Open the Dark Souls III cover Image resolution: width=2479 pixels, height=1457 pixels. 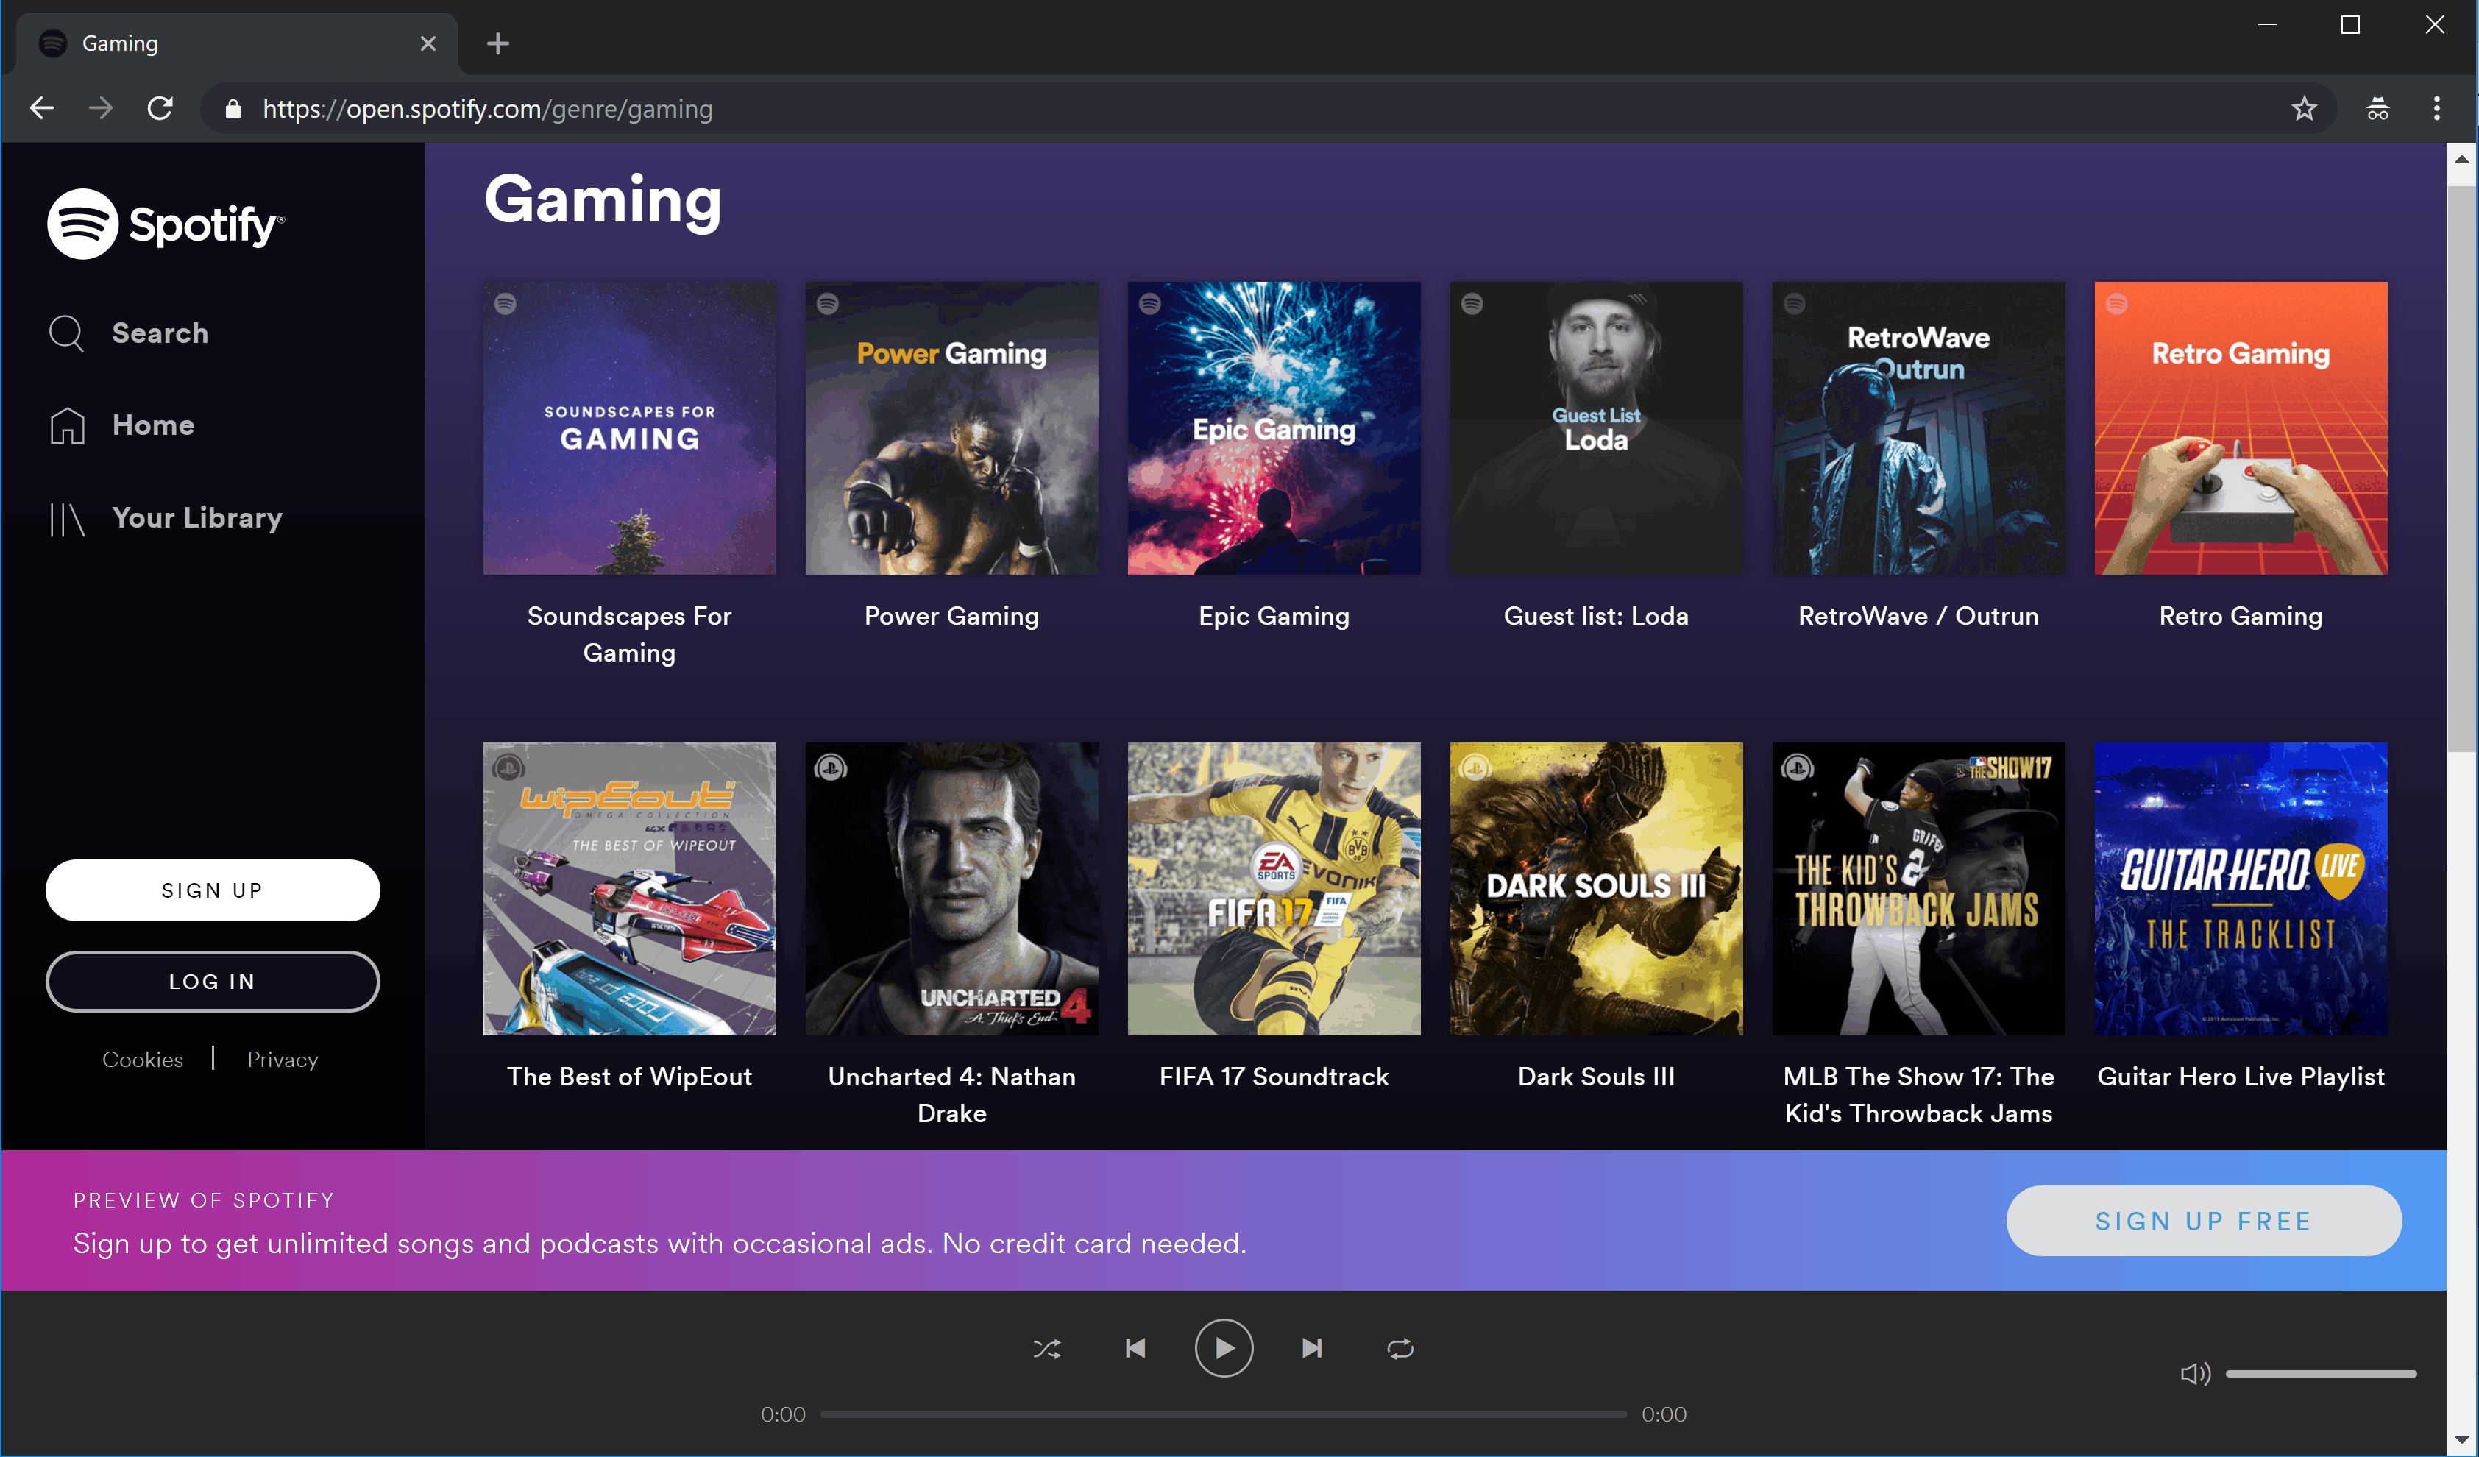click(1597, 888)
